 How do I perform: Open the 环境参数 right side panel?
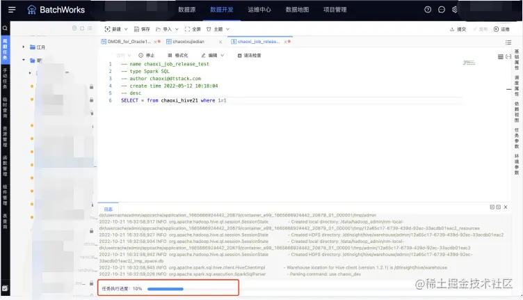coord(517,164)
